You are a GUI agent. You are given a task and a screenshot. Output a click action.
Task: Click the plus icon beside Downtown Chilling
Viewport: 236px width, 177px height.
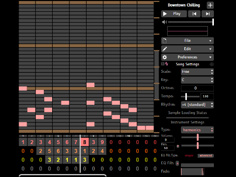[x=210, y=5]
